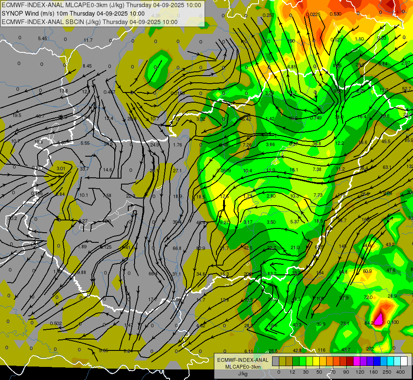
Task: Click the map value '97.9'
Action: pos(344,298)
